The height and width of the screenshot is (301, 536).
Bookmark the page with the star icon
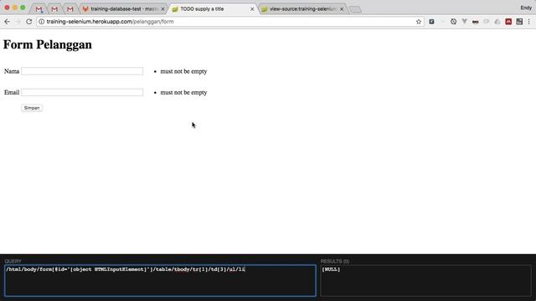419,22
